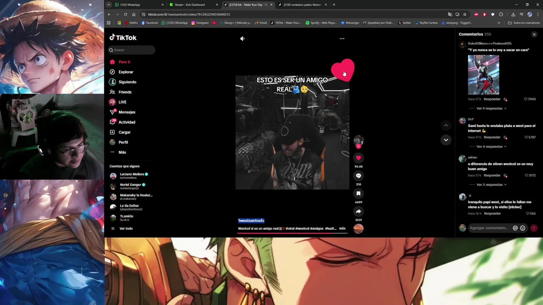Open Perfil page

pyautogui.click(x=119, y=142)
